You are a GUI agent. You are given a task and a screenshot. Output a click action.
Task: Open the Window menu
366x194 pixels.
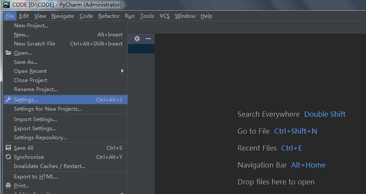(185, 16)
